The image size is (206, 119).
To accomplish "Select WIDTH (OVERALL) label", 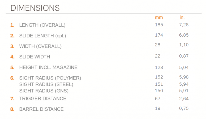I will tap(40, 46).
